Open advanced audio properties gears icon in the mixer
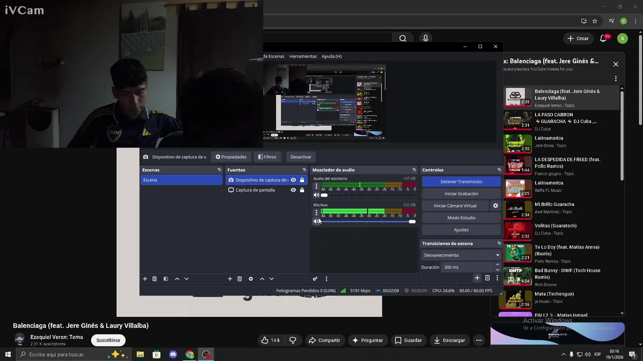643x361 pixels. (x=315, y=279)
